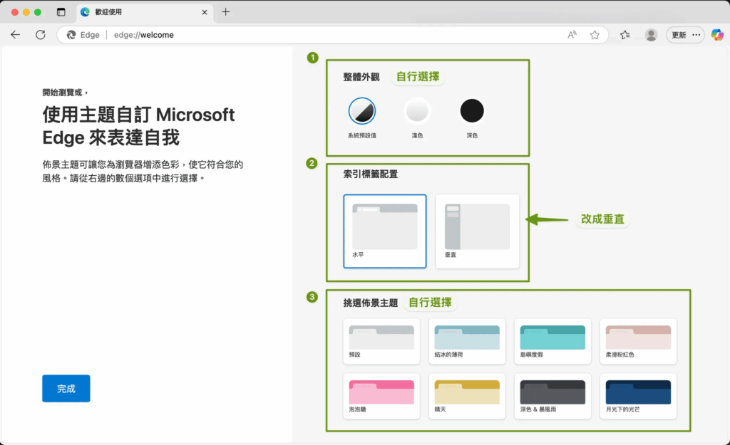Go back using the back arrow

pyautogui.click(x=16, y=35)
